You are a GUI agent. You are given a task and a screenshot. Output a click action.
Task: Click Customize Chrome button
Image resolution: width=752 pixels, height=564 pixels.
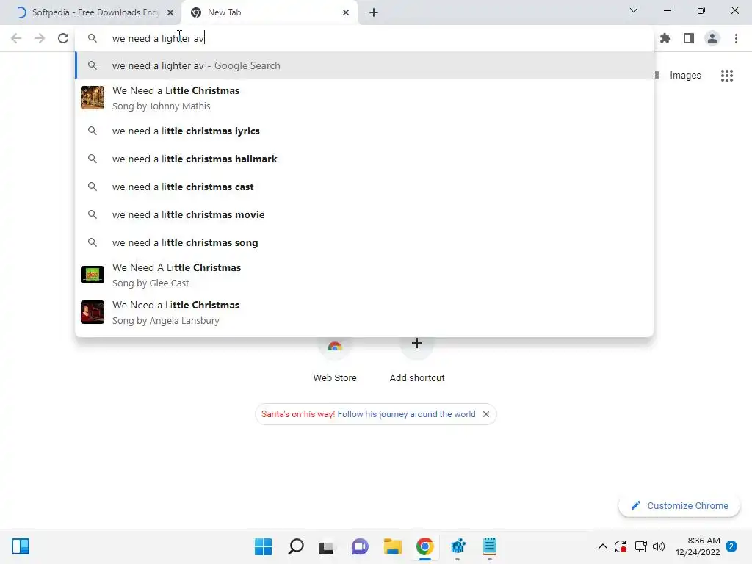tap(679, 505)
